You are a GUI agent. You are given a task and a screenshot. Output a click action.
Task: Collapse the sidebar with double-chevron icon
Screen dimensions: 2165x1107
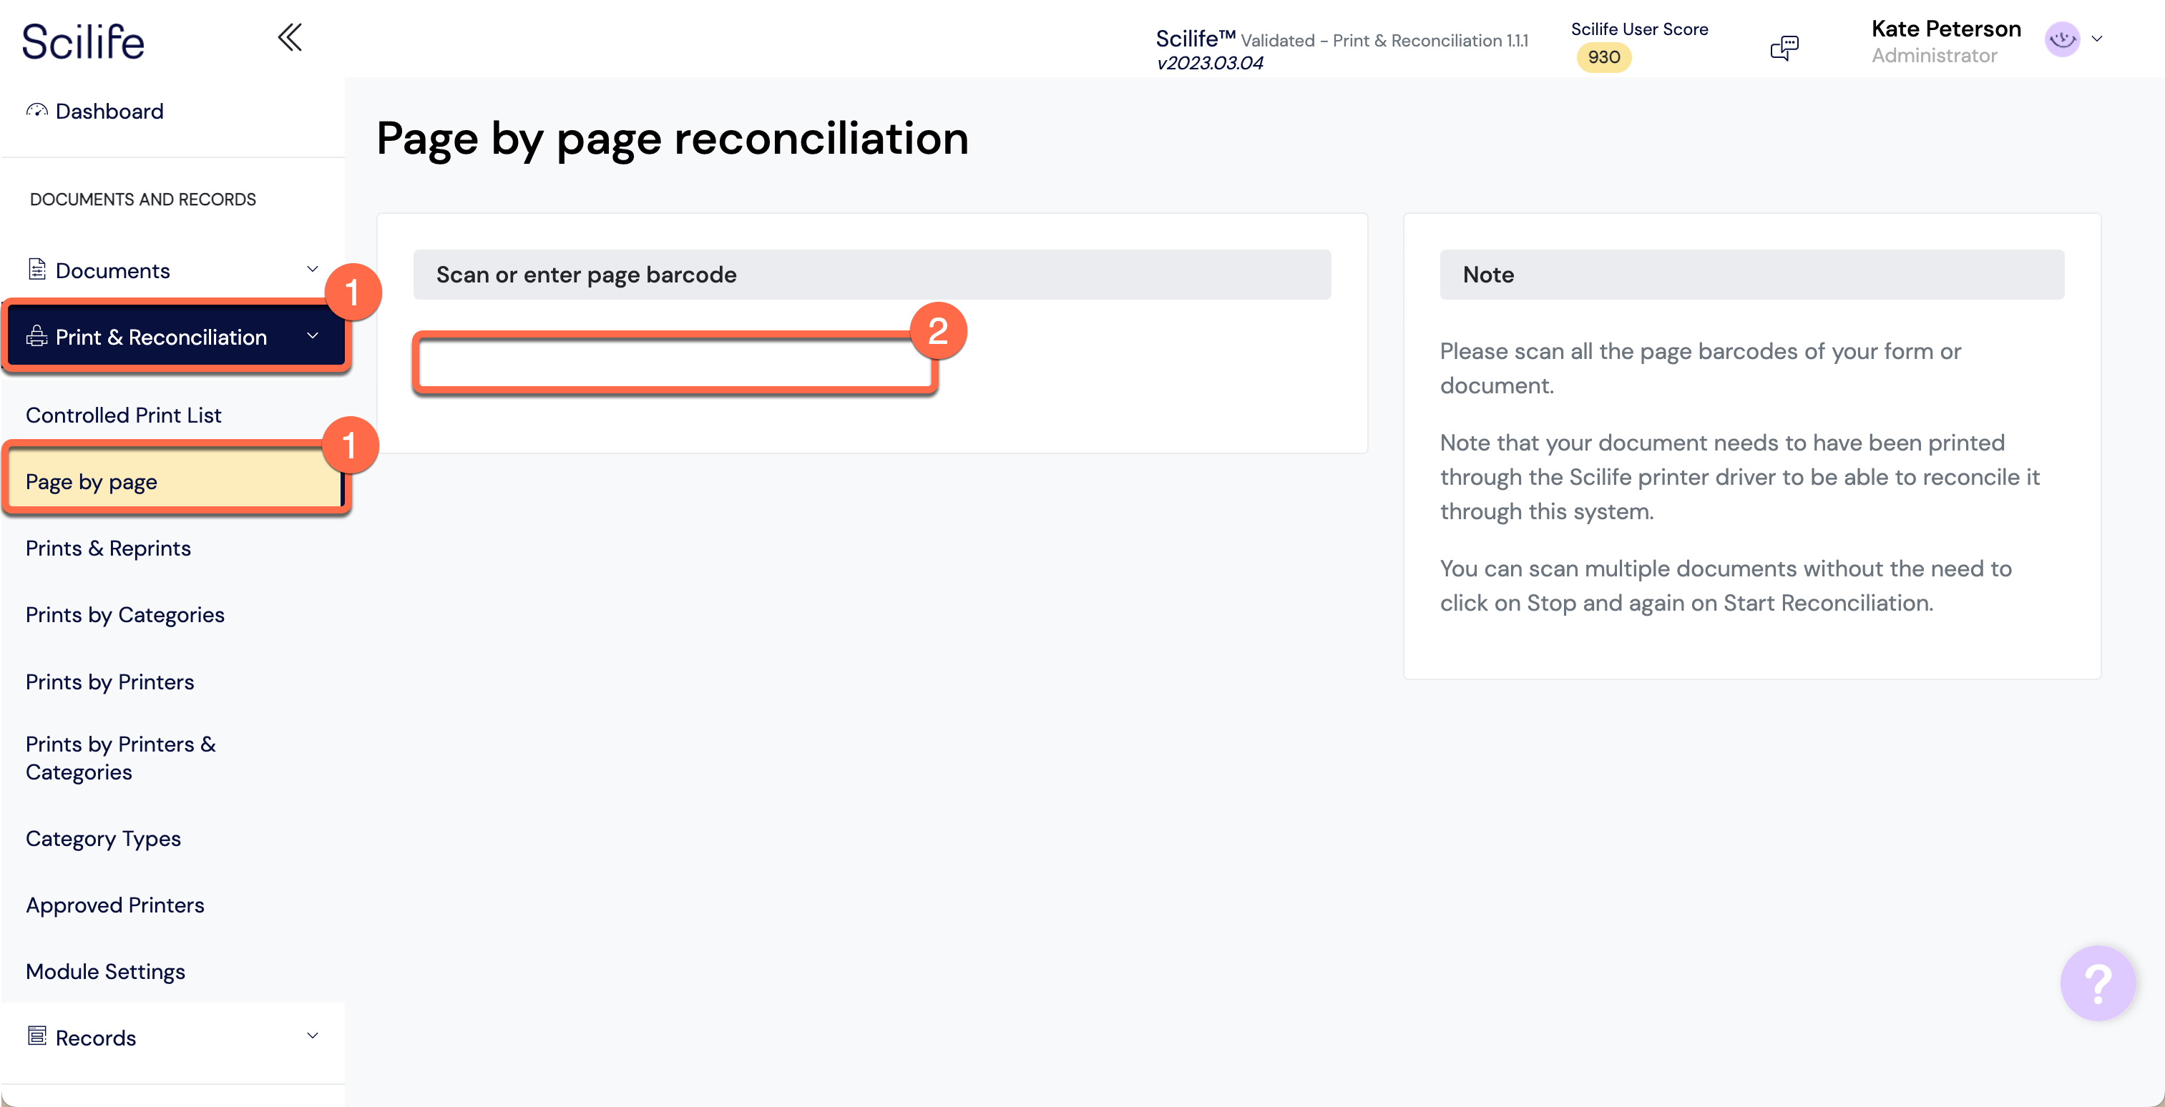pos(289,37)
